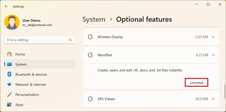This screenshot has width=226, height=112.
Task: Open Bluetooth & devices settings
Action: 40,74
